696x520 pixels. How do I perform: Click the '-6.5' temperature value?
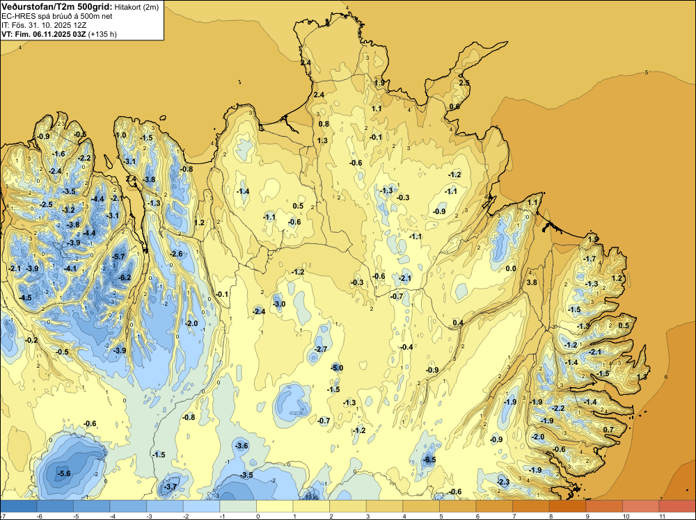click(x=429, y=460)
